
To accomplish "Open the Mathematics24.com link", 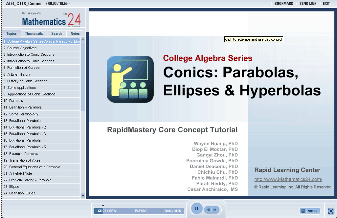I will click(288, 179).
